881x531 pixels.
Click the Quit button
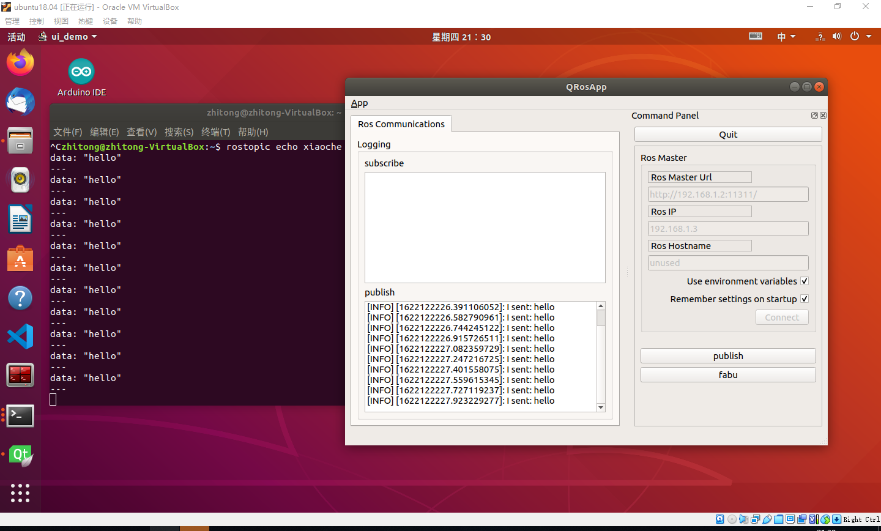(x=727, y=134)
